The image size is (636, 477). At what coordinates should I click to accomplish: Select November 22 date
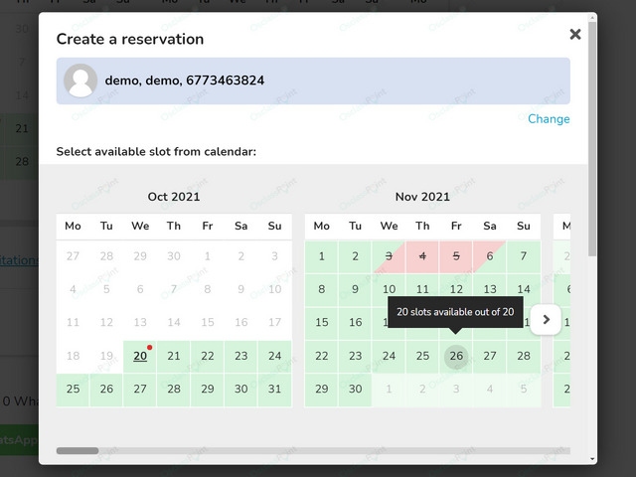click(x=322, y=356)
